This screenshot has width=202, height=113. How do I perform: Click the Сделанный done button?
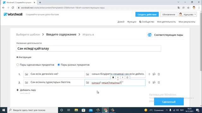[x=169, y=102]
